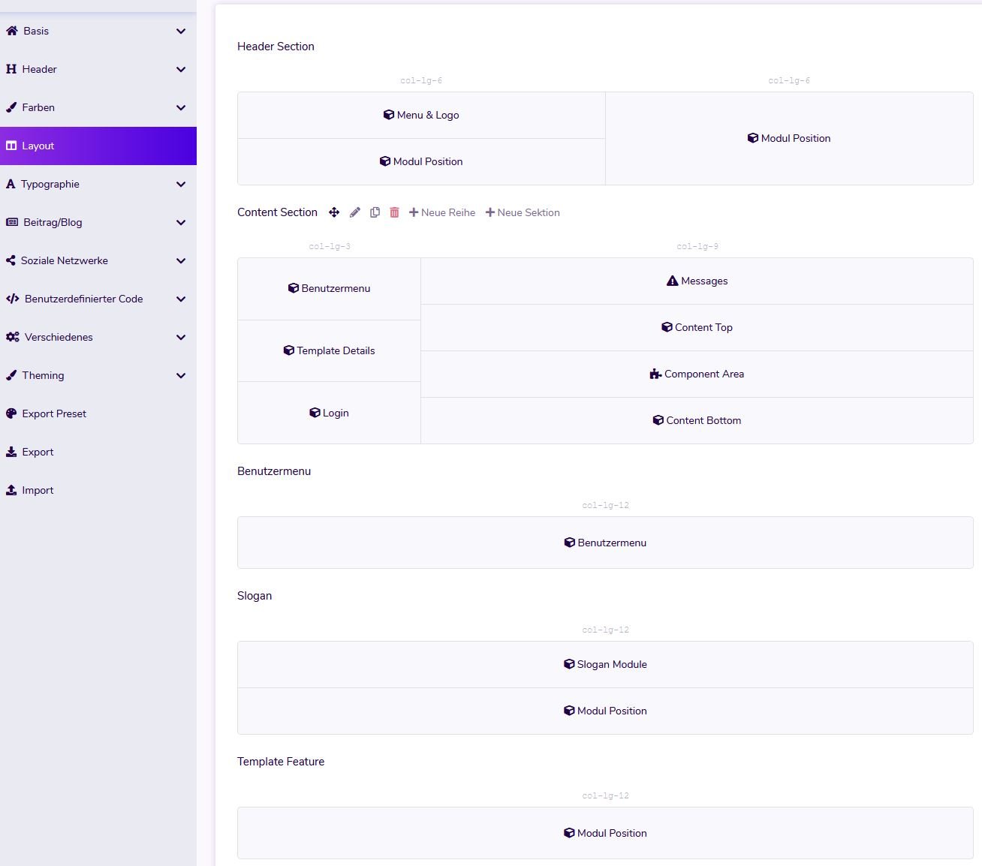This screenshot has width=982, height=866.
Task: Click the share icon for Soziale Netzwerke
Action: pos(11,260)
